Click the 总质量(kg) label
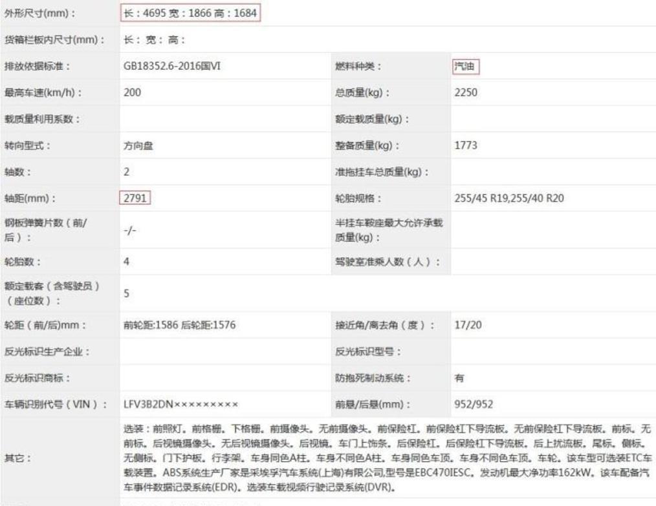The height and width of the screenshot is (506, 656). tap(362, 92)
